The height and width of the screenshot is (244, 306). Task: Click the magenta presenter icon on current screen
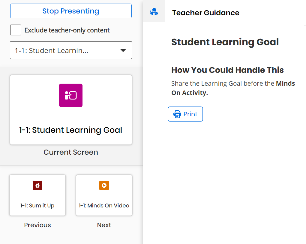pos(71,95)
